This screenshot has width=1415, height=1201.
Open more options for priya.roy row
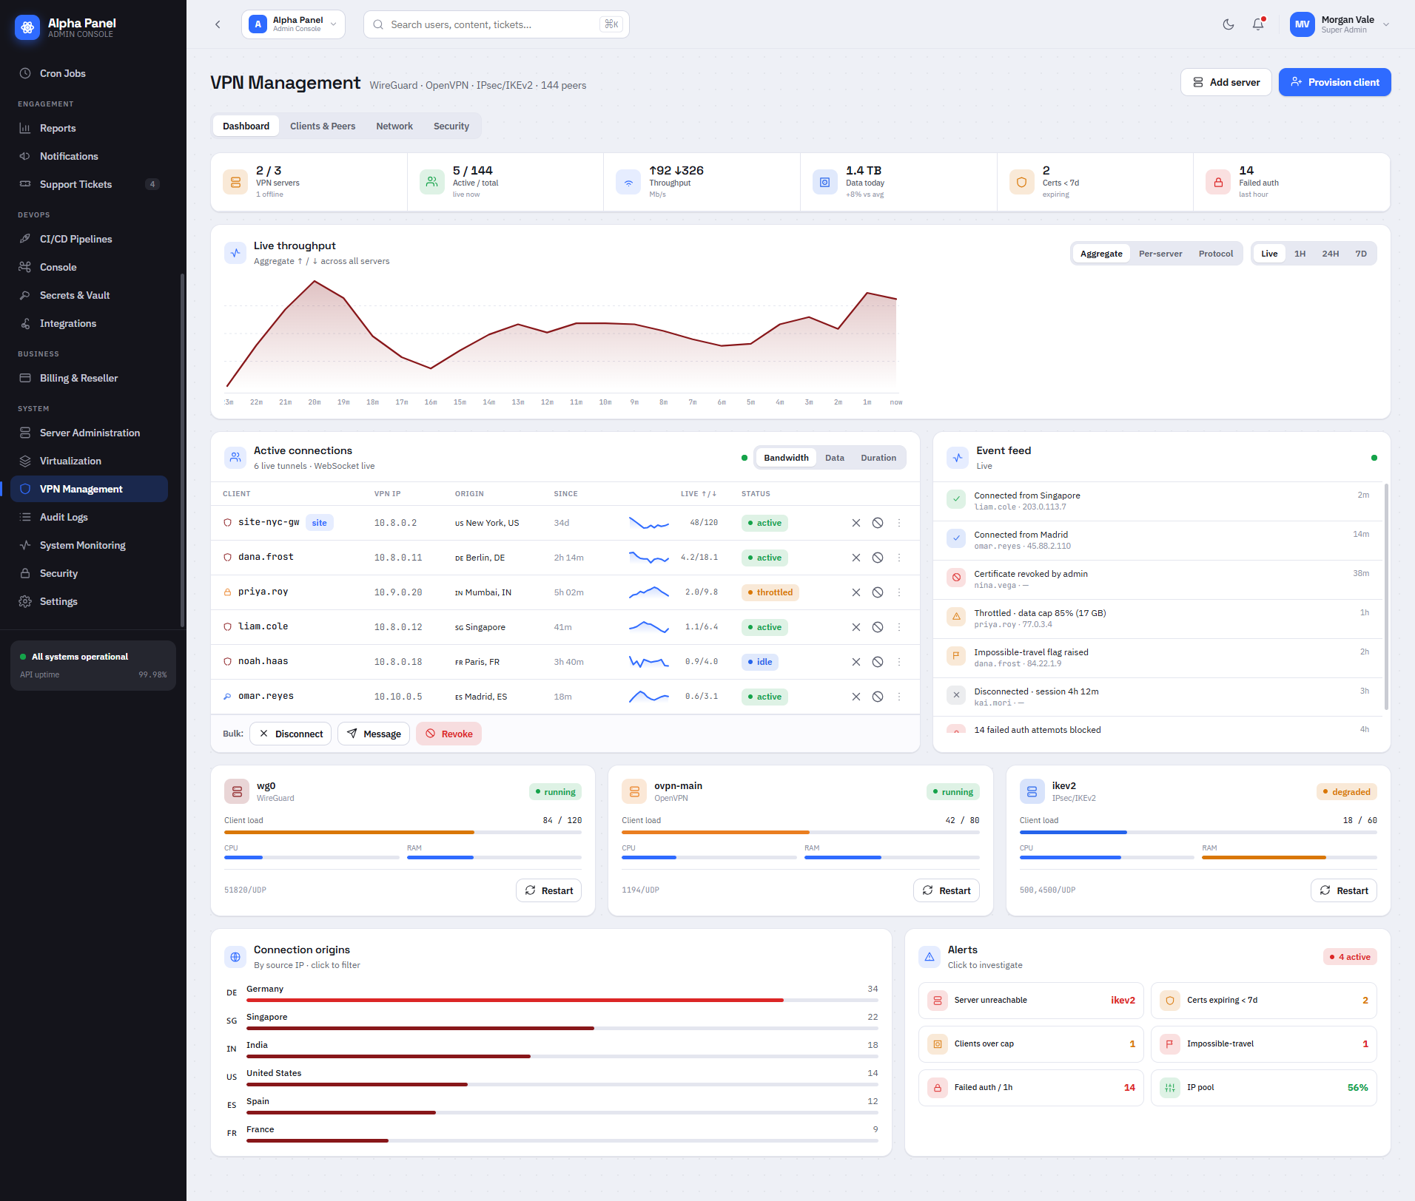pyautogui.click(x=899, y=592)
